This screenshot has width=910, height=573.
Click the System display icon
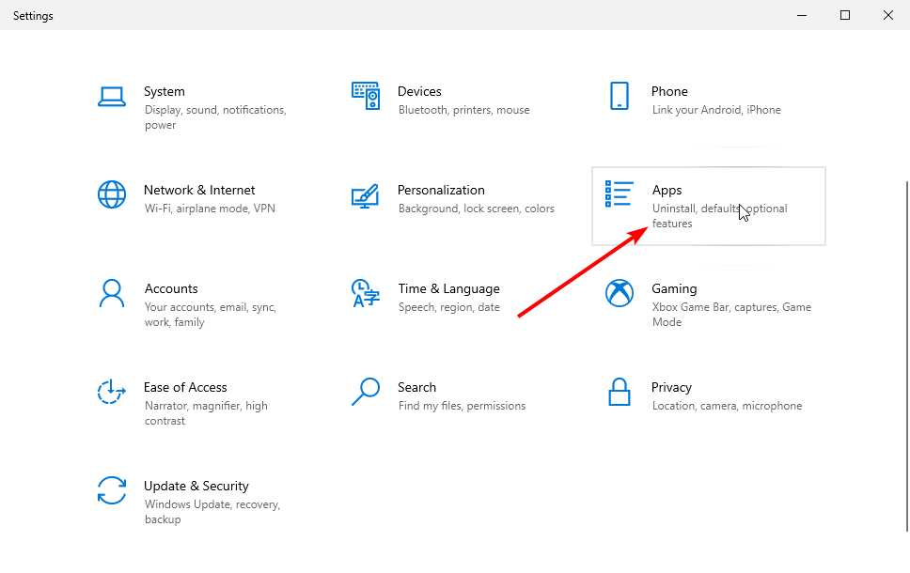112,96
